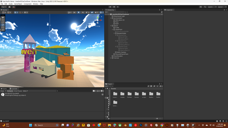Toggle Collapse in Console toolbar
Screen dimensions: 228x128
[10, 91]
